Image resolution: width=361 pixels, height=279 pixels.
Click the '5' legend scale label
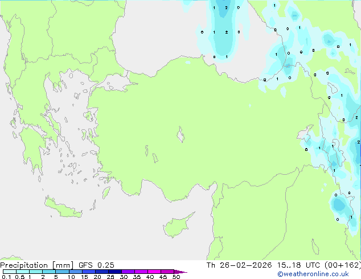[x=56, y=277]
